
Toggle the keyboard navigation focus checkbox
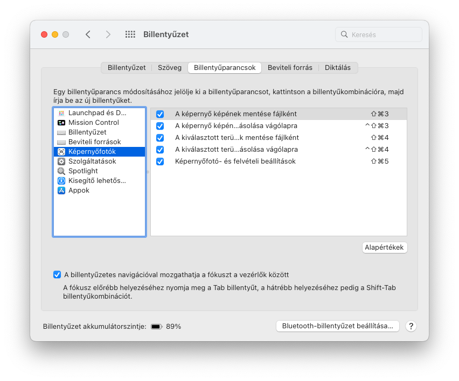57,274
